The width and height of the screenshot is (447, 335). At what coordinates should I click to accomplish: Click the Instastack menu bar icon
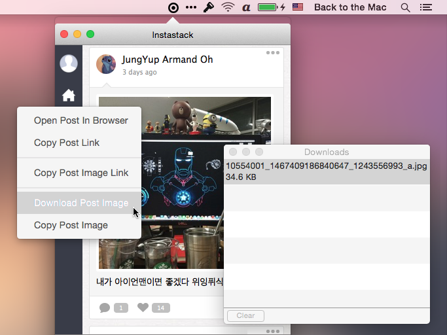[x=173, y=7]
